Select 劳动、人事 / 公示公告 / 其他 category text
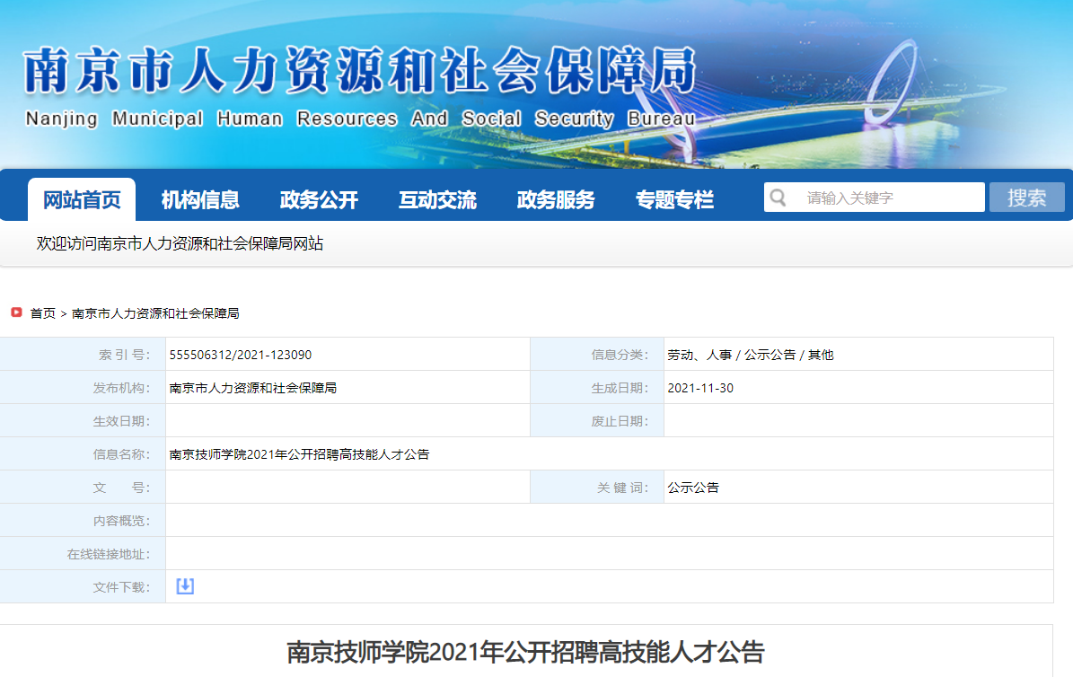The image size is (1073, 677). [x=750, y=355]
